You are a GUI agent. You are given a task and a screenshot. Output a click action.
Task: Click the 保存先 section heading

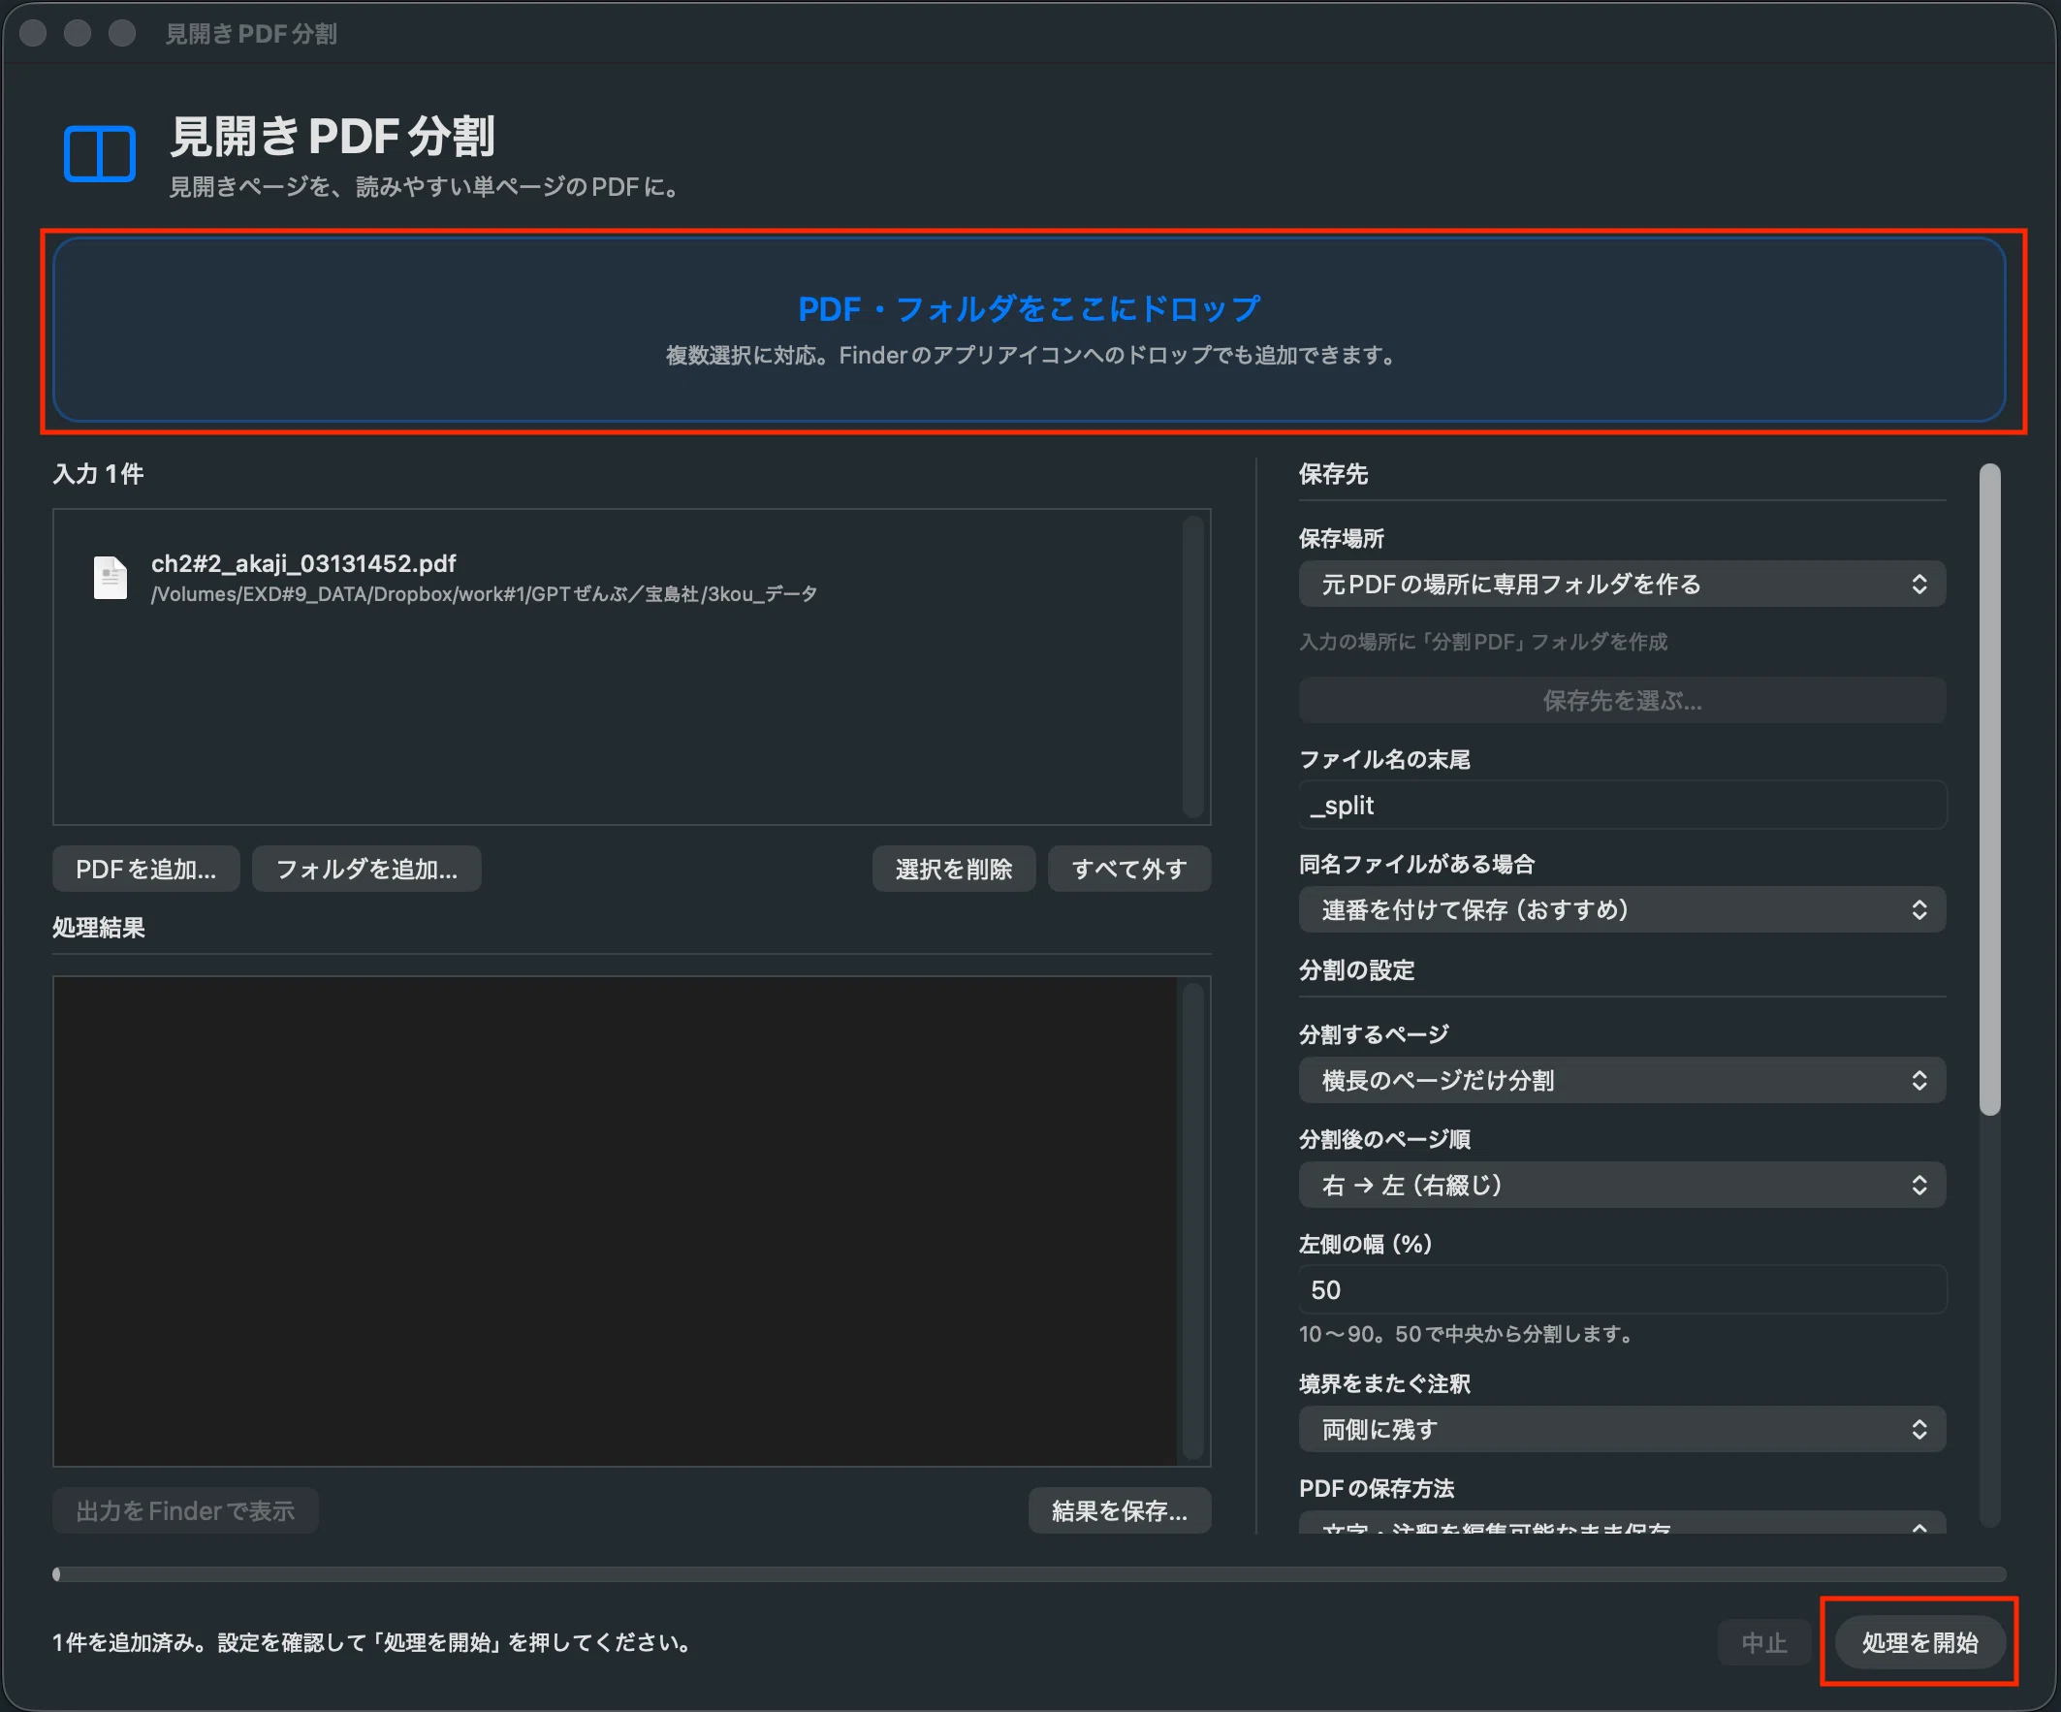coord(1333,474)
